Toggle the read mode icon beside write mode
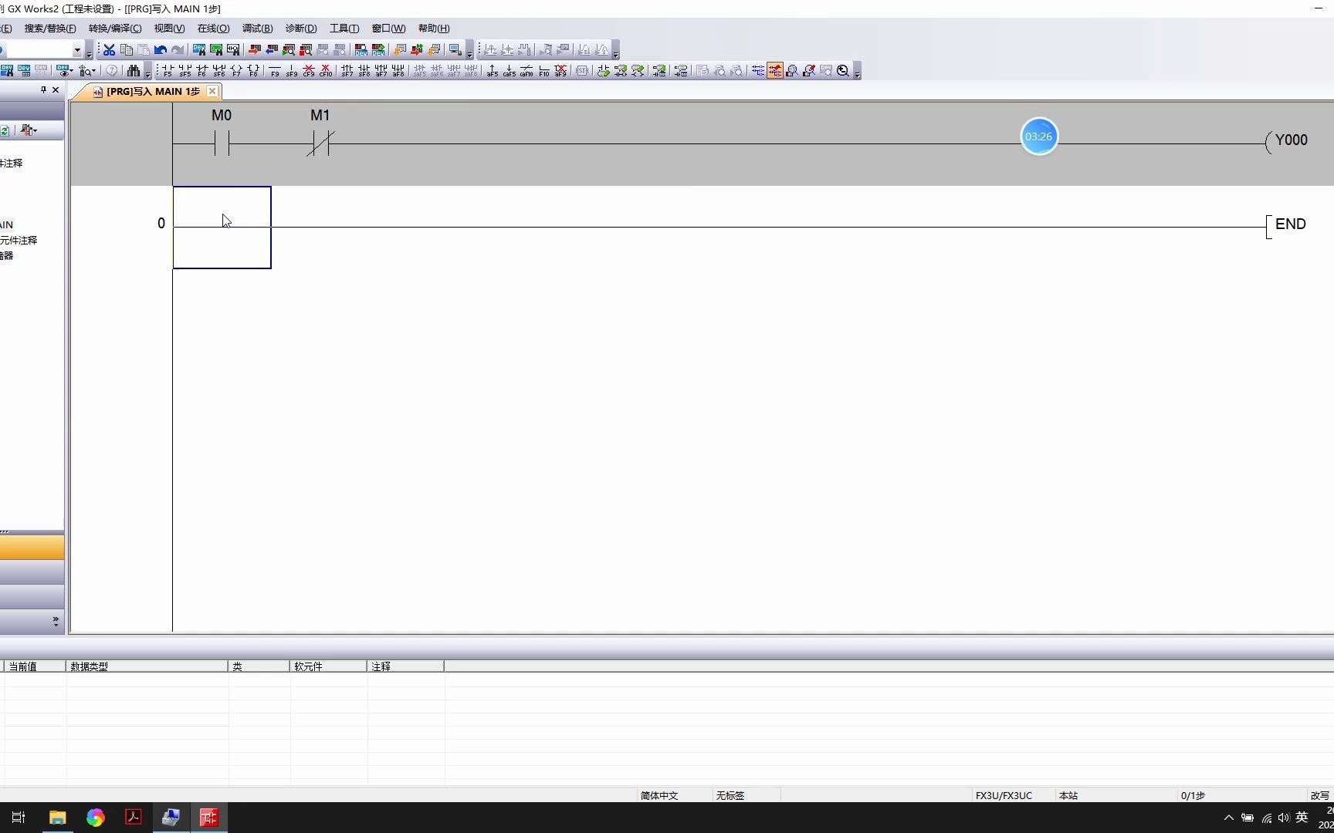 [758, 71]
